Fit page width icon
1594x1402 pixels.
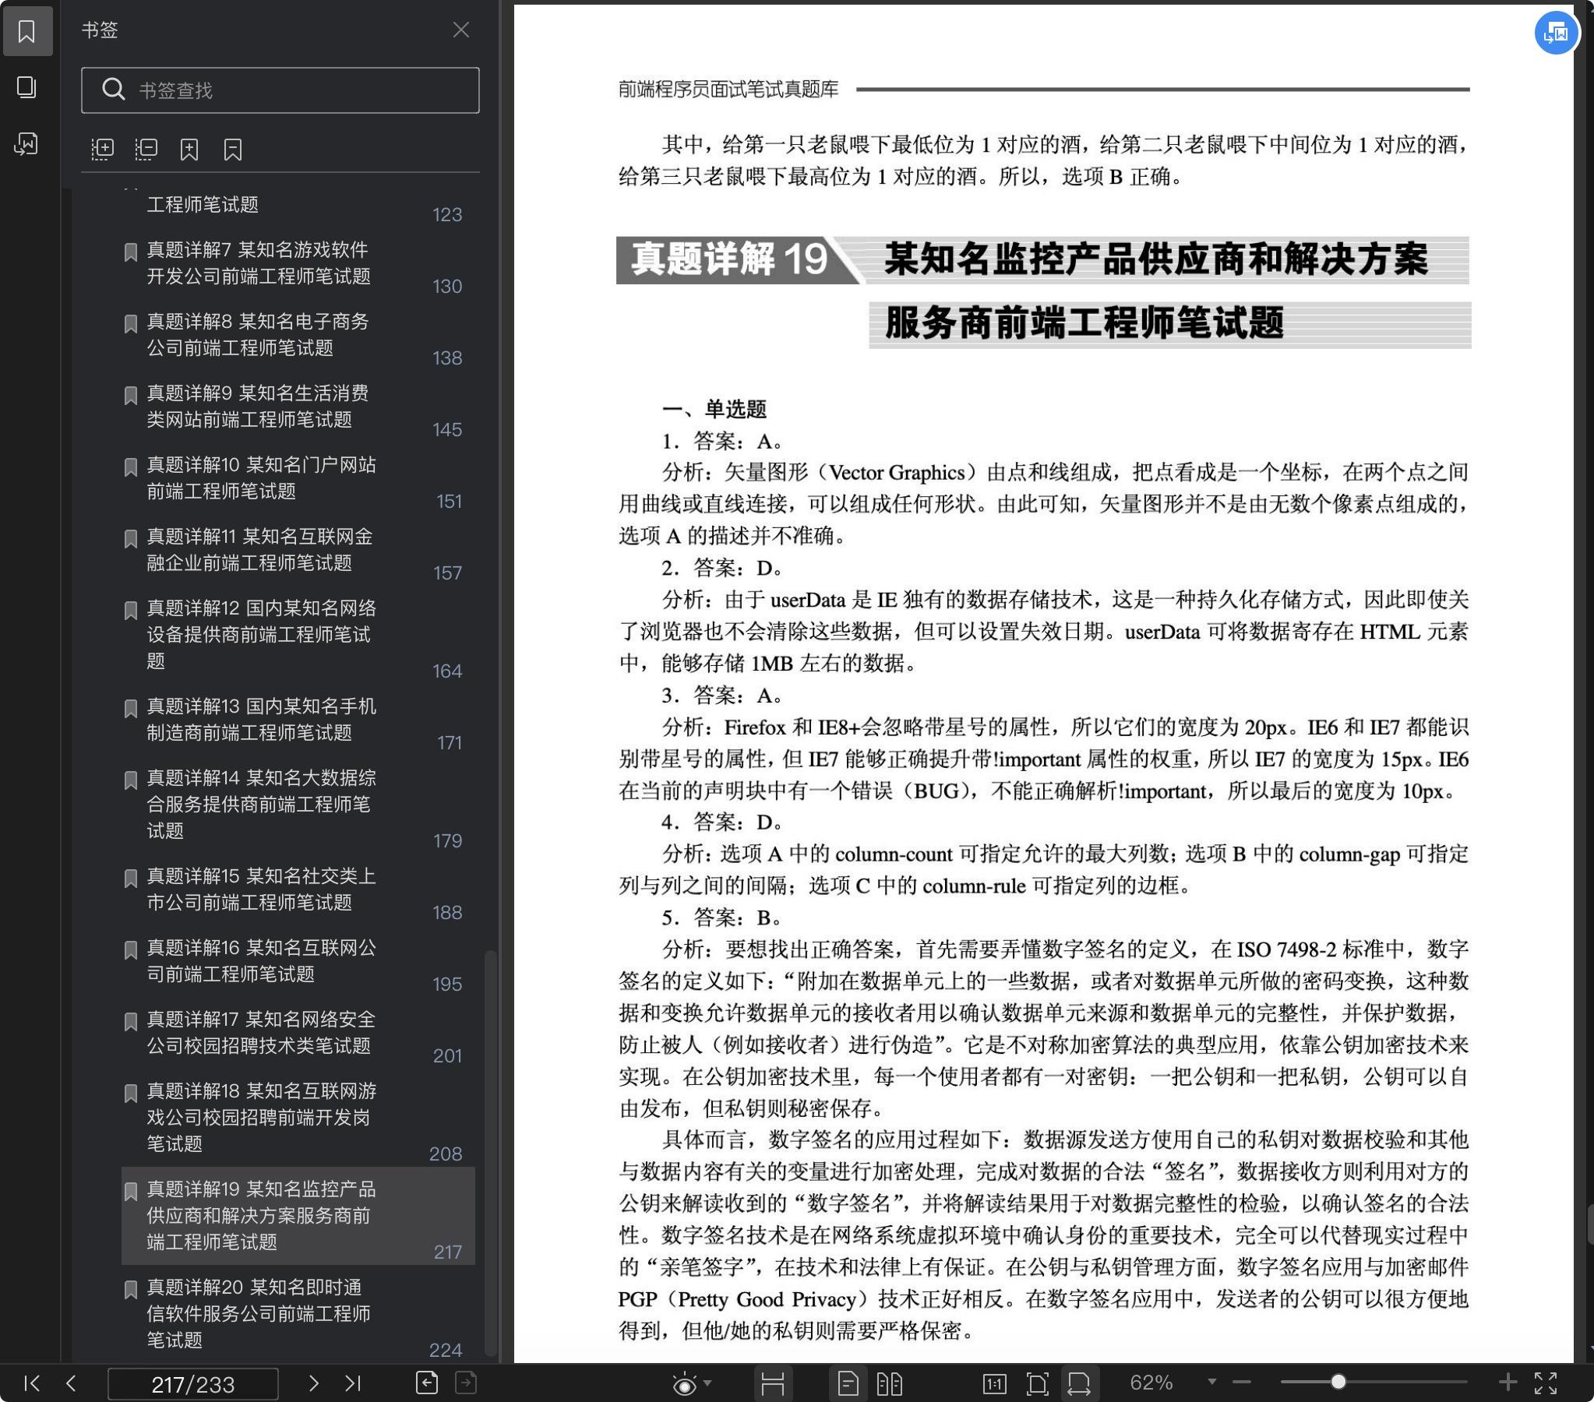pos(1078,1383)
